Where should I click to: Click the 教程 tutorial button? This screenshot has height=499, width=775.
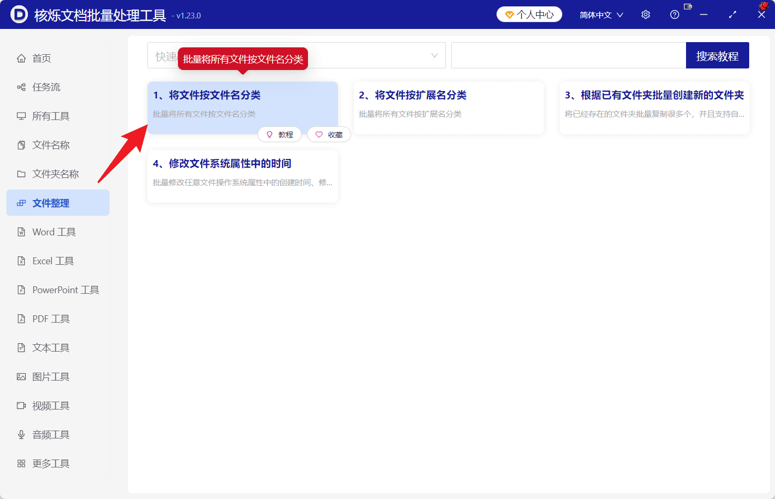tap(280, 135)
